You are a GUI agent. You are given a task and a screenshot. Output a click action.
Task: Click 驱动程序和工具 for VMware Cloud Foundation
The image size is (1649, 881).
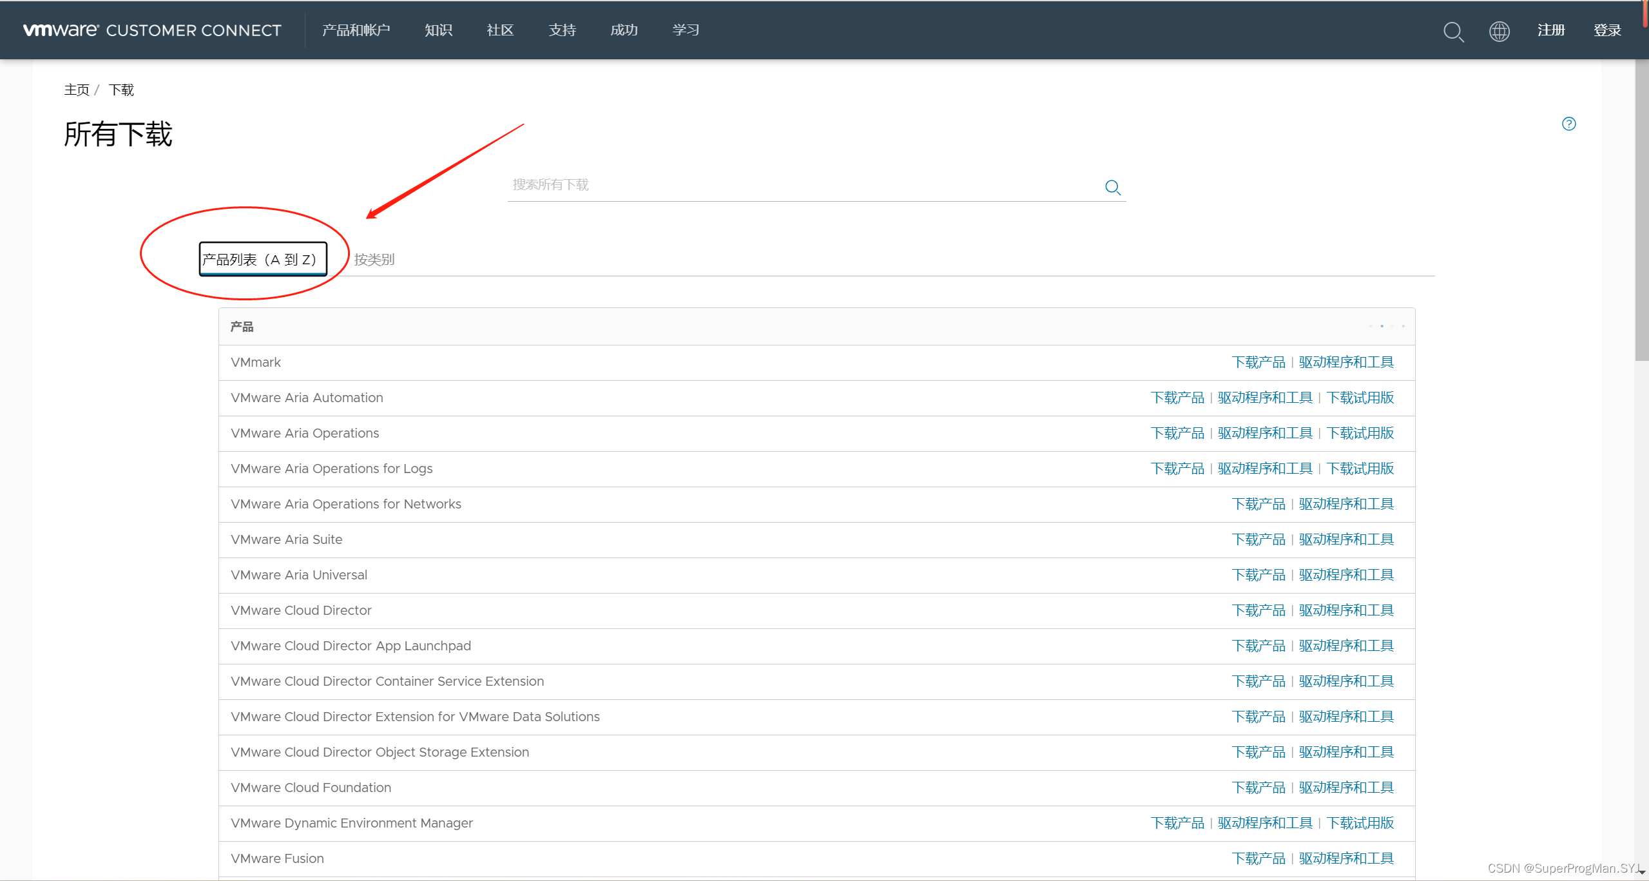click(x=1346, y=788)
